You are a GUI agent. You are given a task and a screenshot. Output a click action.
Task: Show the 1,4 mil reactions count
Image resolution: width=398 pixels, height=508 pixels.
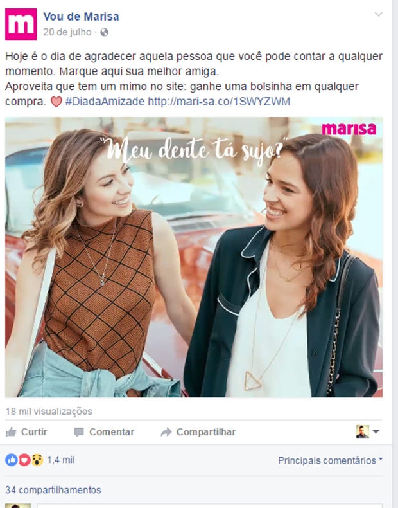tap(61, 460)
